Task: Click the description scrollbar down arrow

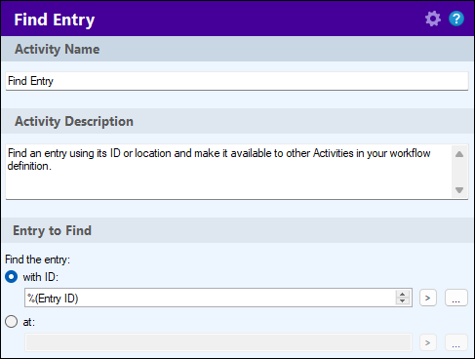Action: 459,190
